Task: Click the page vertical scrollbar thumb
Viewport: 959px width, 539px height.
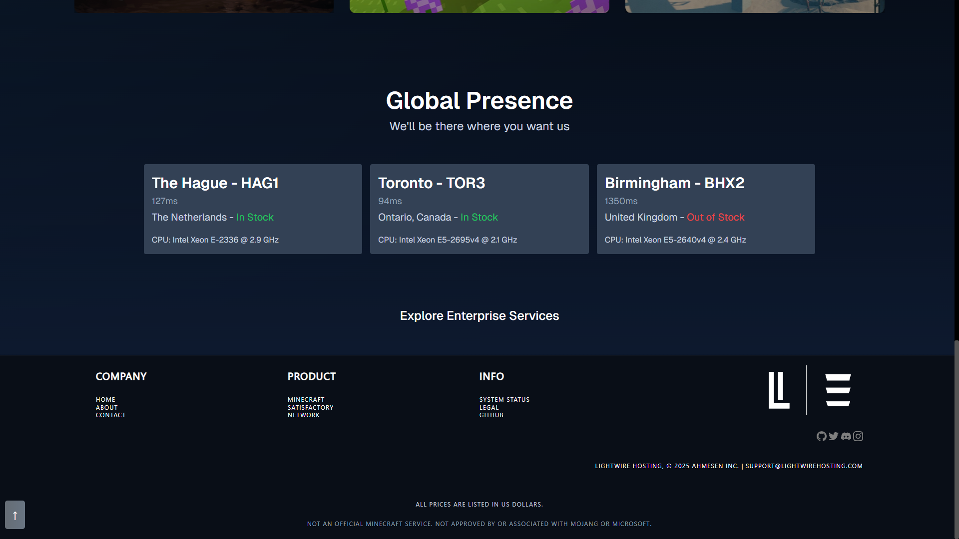Action: [x=956, y=439]
